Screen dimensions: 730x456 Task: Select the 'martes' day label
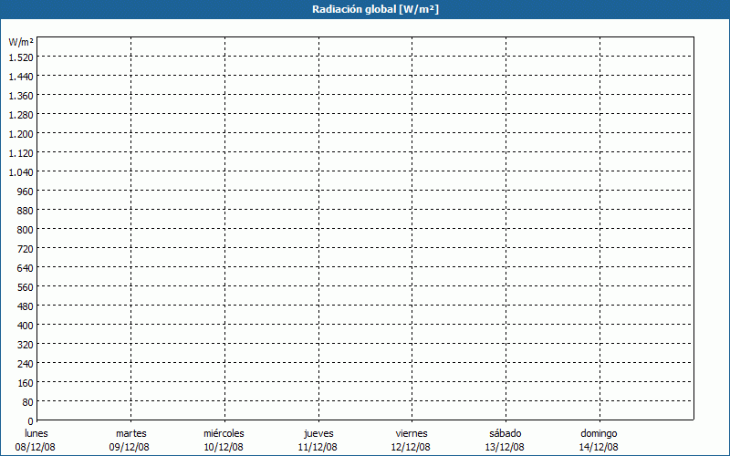(130, 433)
